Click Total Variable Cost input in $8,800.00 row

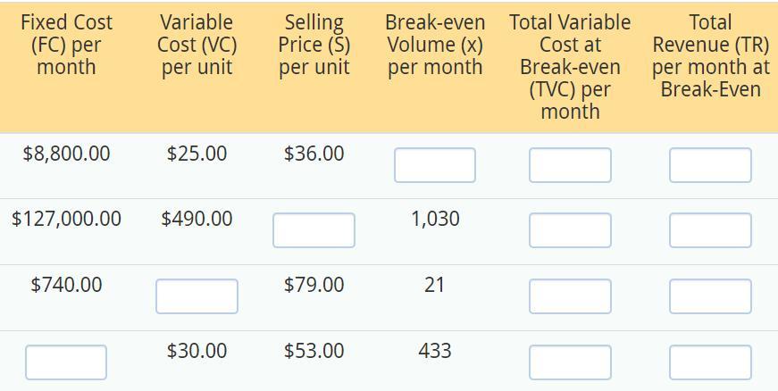click(x=570, y=165)
